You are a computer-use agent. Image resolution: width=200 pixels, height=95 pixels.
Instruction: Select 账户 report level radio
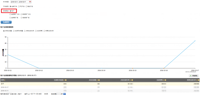(10, 11)
